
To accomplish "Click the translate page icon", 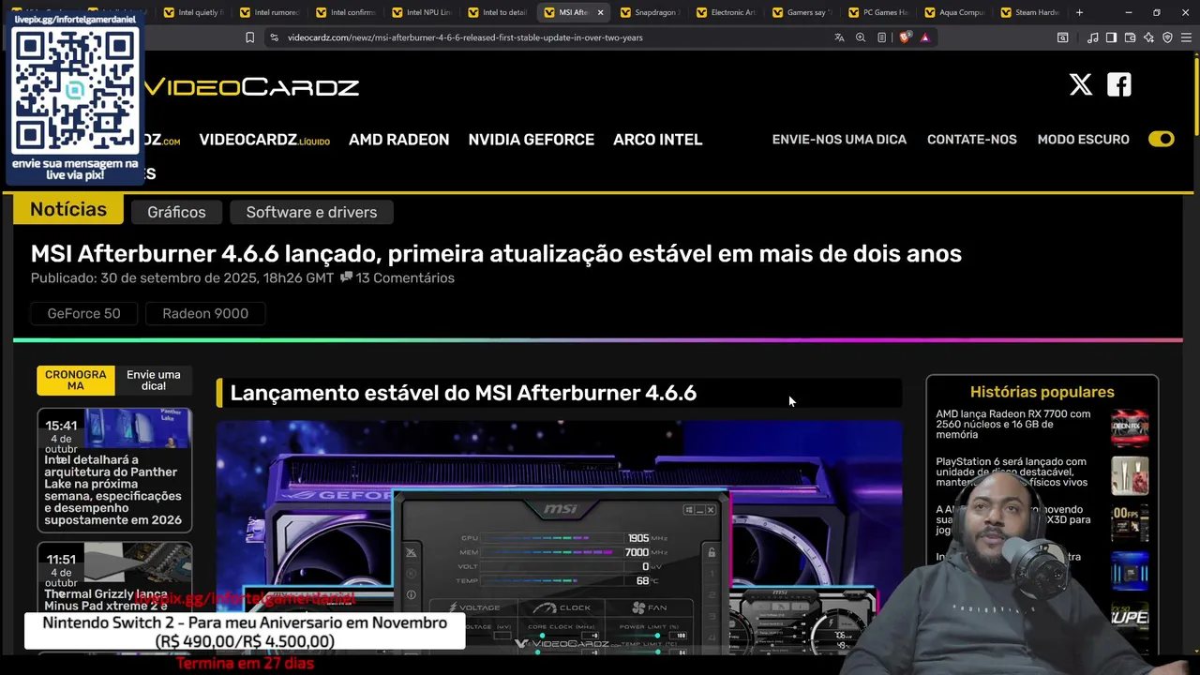I will (x=839, y=37).
